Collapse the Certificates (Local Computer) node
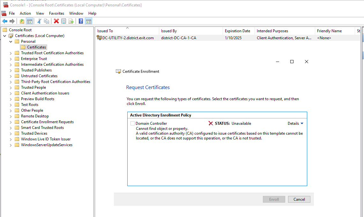 5,36
